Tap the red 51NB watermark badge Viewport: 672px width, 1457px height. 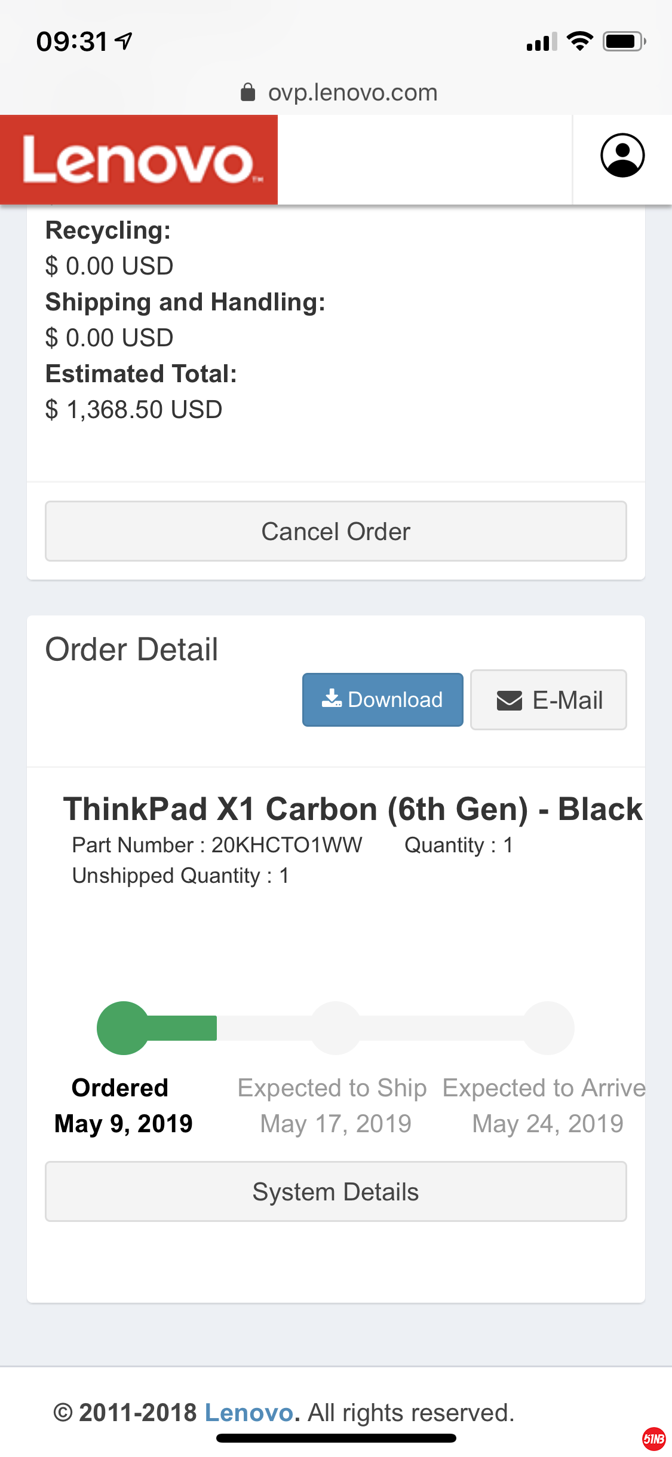tap(654, 1438)
